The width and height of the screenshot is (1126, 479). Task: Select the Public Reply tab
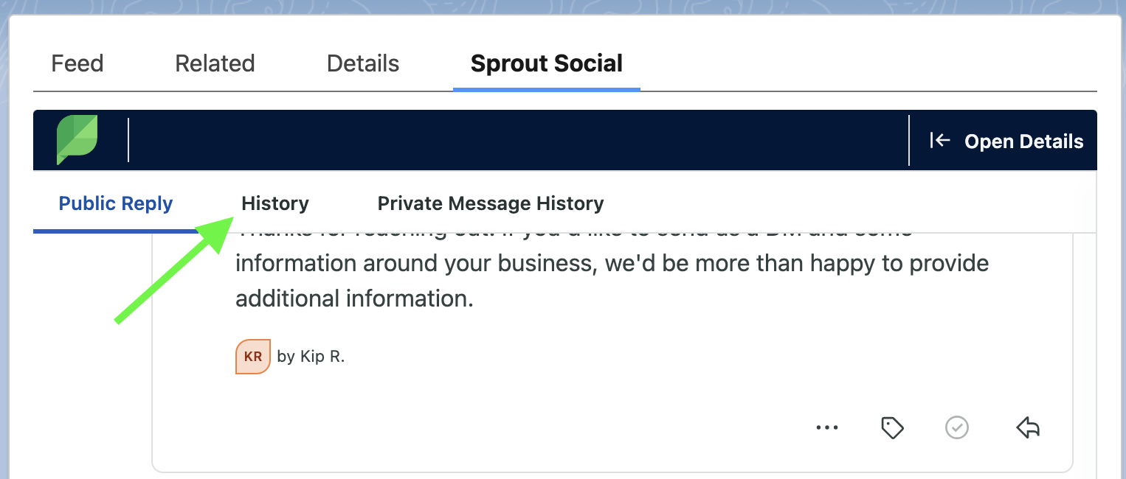point(116,203)
